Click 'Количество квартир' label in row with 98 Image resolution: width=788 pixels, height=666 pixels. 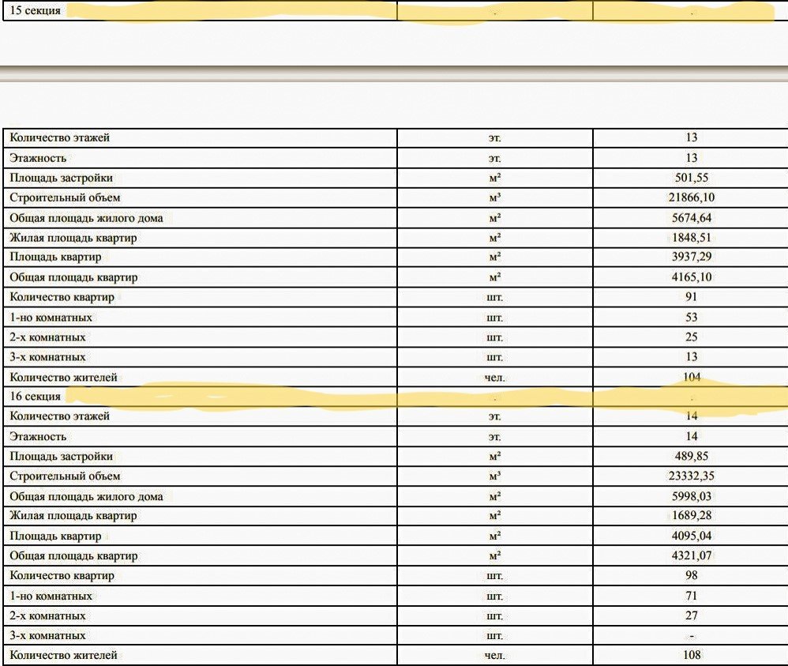point(62,576)
